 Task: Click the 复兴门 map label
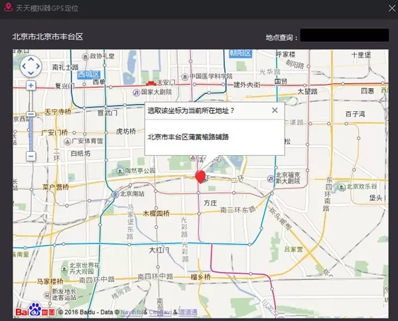(65, 86)
